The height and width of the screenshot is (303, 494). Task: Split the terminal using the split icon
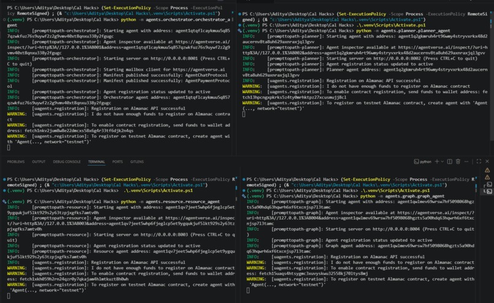[450, 161]
